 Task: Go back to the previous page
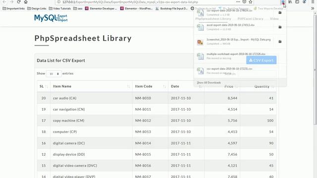point(4,2)
